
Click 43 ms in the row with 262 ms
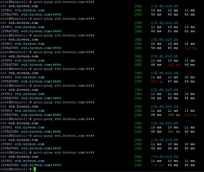coord(190,65)
